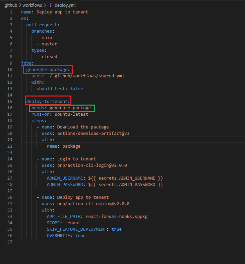Open the workflows breadcrumb segment
Image resolution: width=245 pixels, height=264 pixels.
point(32,5)
